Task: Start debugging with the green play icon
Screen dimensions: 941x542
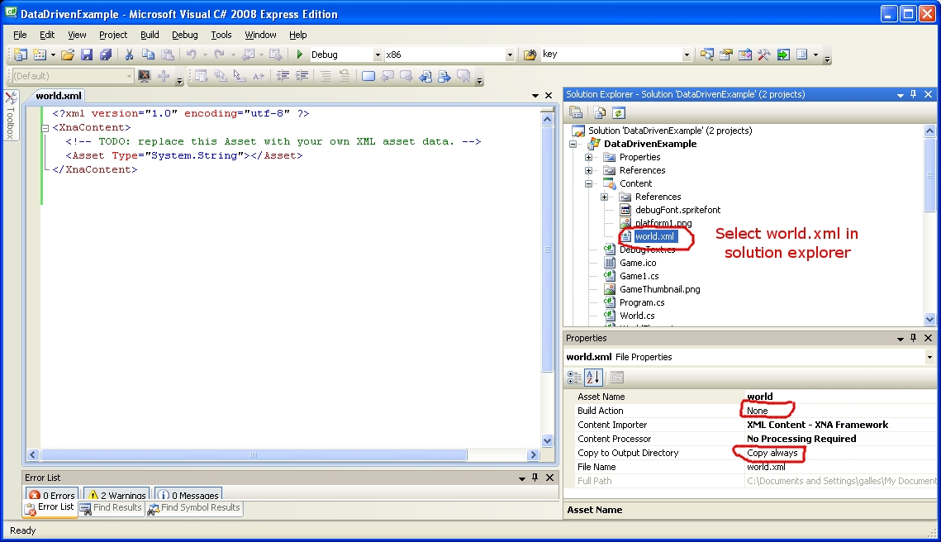Action: [299, 55]
